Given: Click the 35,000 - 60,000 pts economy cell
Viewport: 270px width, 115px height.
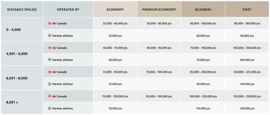Looking at the screenshot, I should (115, 24).
